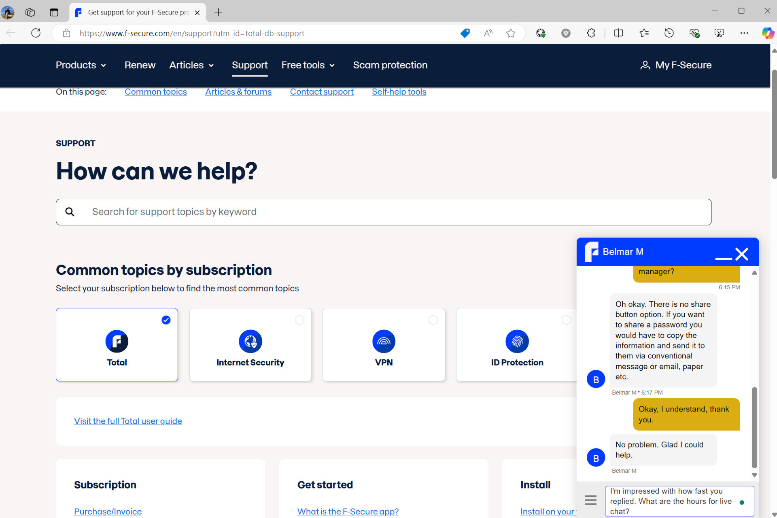Select the VPN subscription radio button
Viewport: 777px width, 518px height.
[433, 319]
